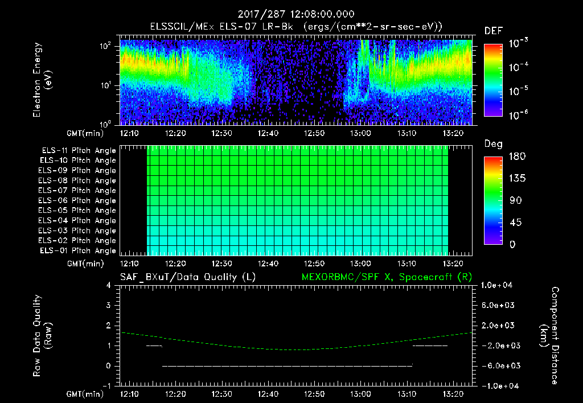
Task: Select the title timestamp 2017/287 12:08:00.000
Action: coord(296,14)
